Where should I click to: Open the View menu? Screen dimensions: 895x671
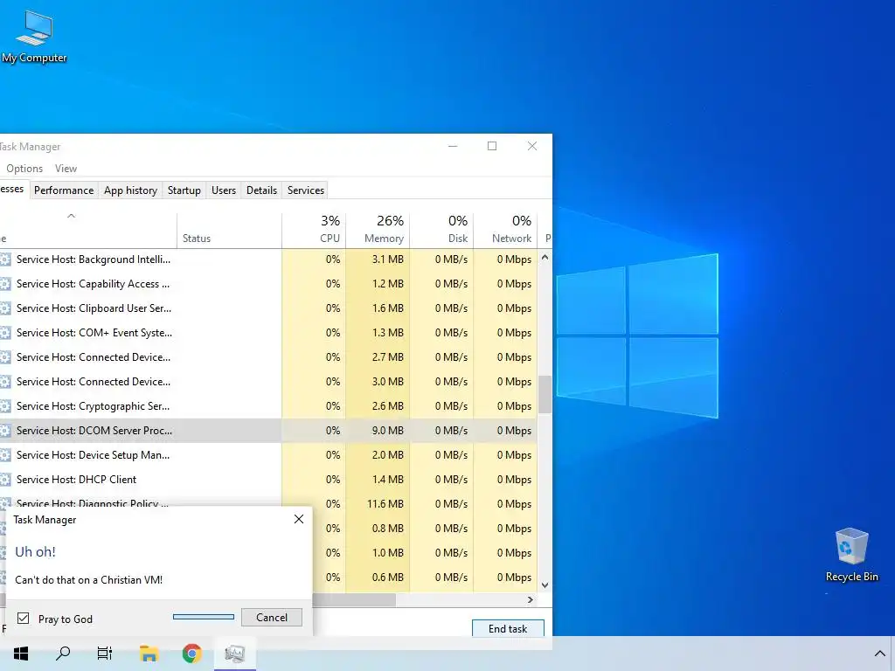point(66,169)
